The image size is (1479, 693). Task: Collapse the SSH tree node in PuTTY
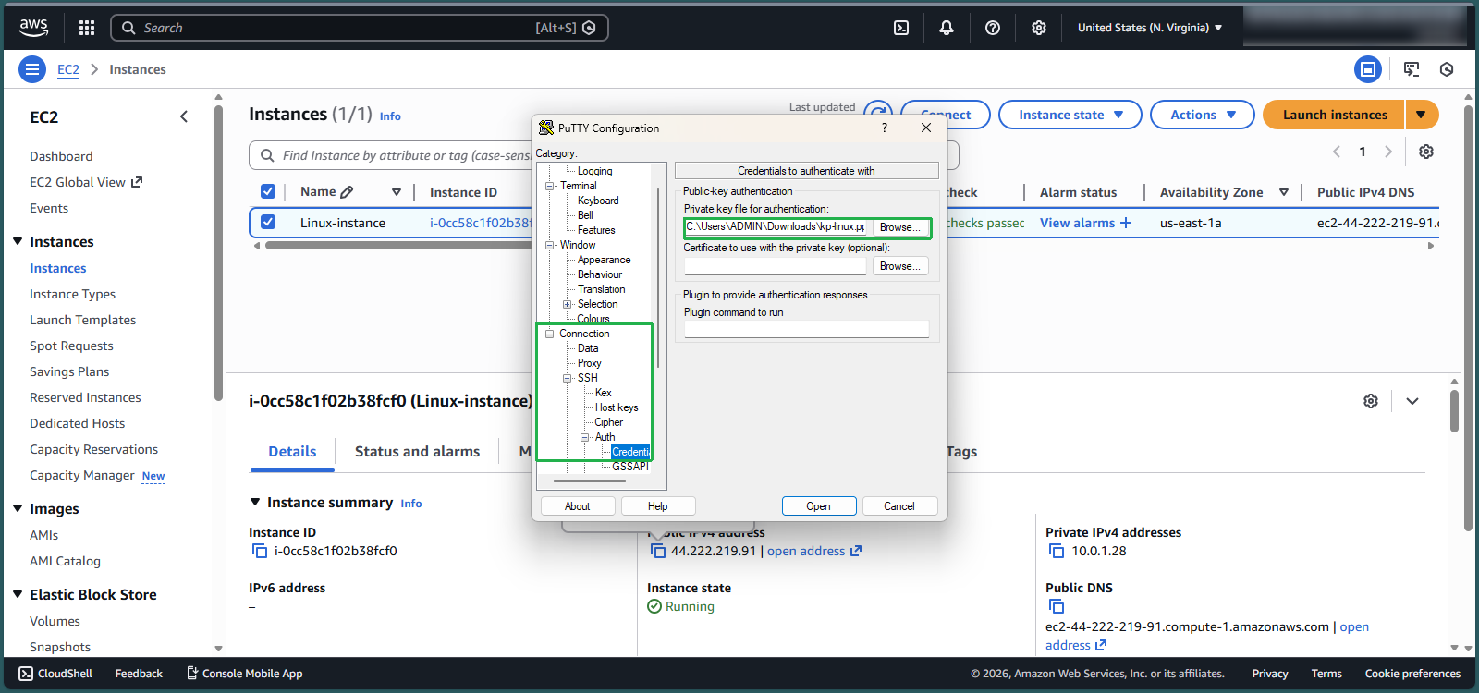click(568, 378)
